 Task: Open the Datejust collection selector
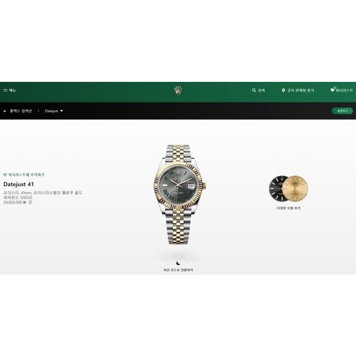[x=54, y=111]
